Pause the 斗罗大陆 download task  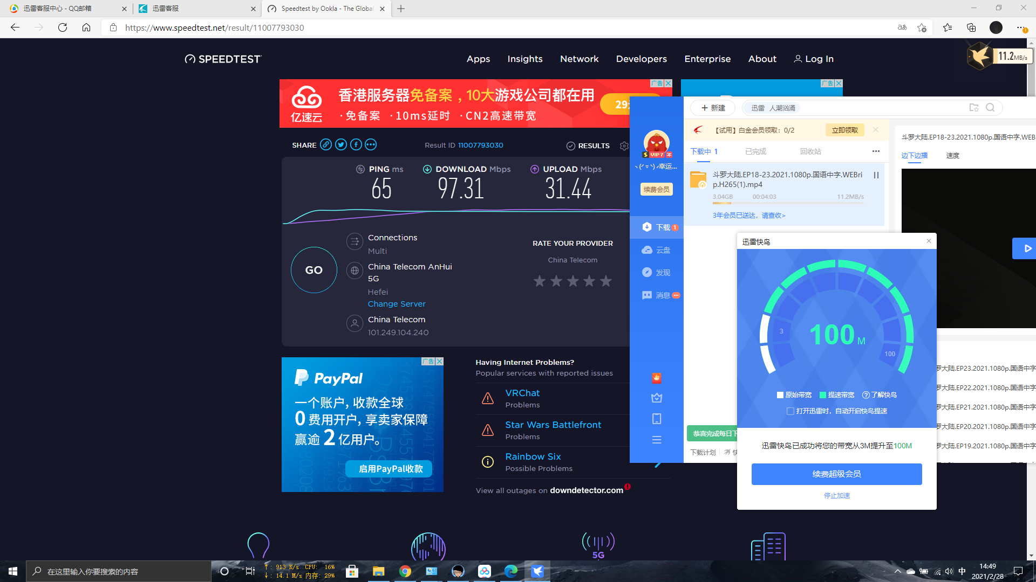pyautogui.click(x=876, y=175)
